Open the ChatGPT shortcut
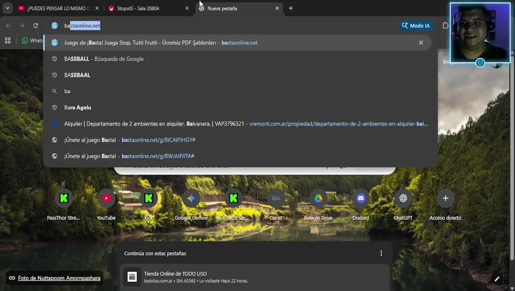Image resolution: width=515 pixels, height=291 pixels. pyautogui.click(x=403, y=205)
